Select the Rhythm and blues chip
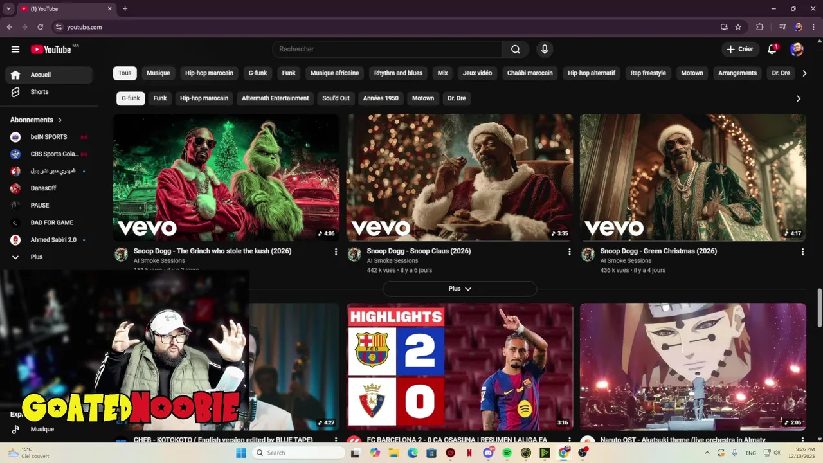 [398, 73]
